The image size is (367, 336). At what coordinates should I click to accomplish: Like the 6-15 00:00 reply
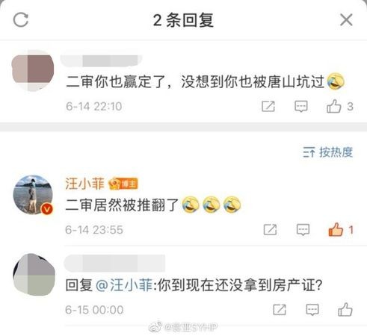click(x=345, y=309)
